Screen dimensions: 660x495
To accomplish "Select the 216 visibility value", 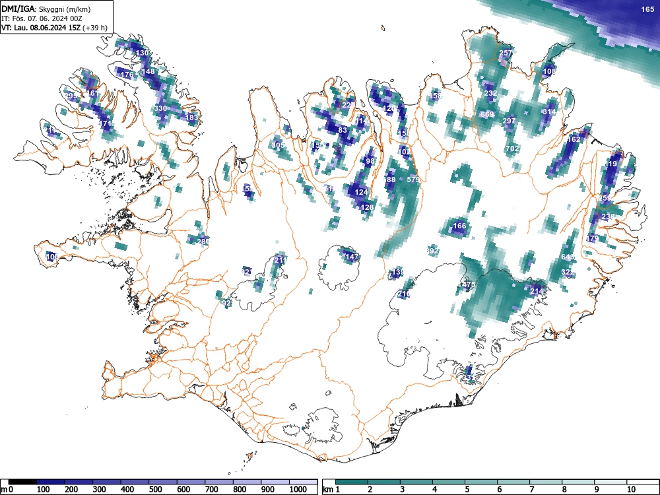I will pos(405,294).
